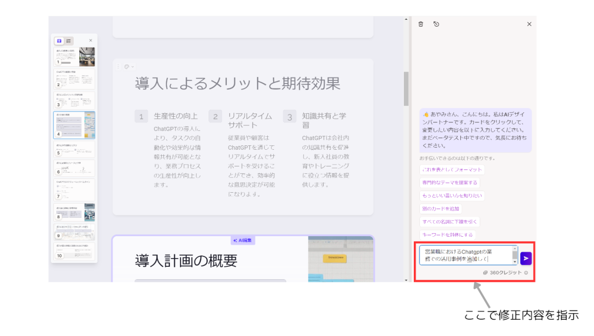Click the AI編集 tag on the card

pyautogui.click(x=243, y=241)
